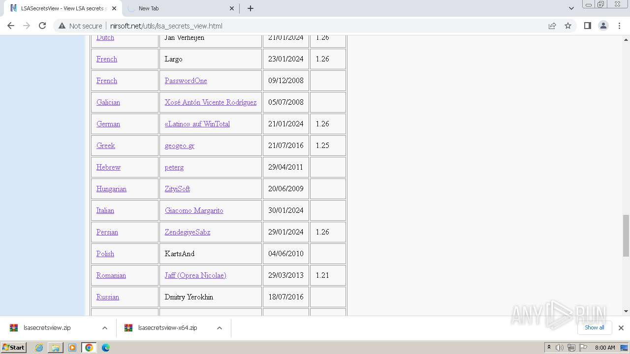Open the PasswordOne link
The image size is (630, 354).
186,81
